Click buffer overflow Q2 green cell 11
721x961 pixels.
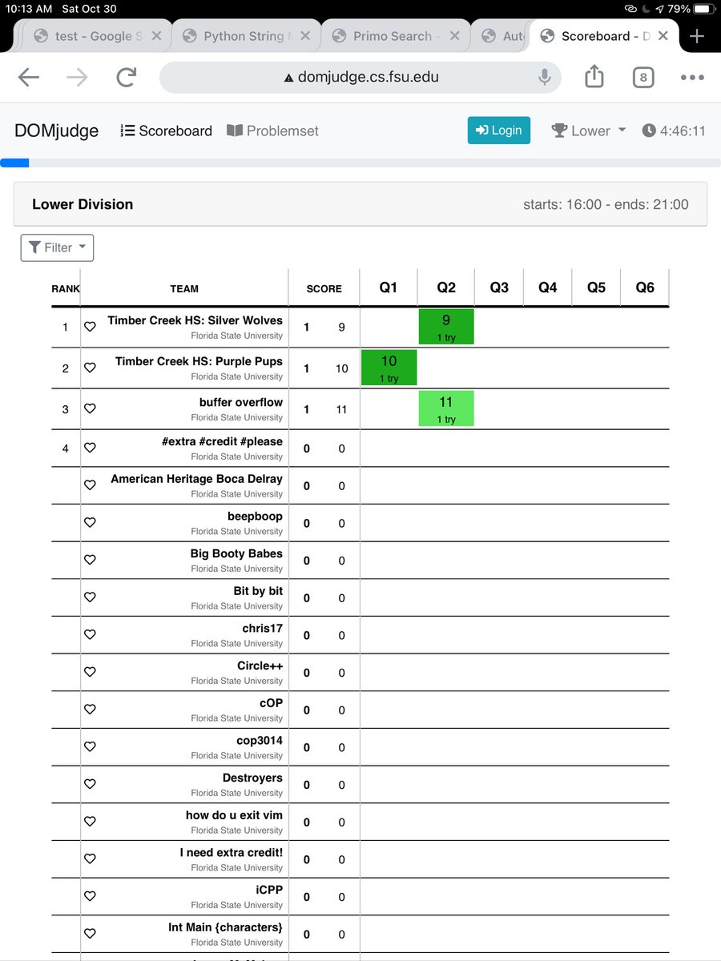pyautogui.click(x=446, y=408)
